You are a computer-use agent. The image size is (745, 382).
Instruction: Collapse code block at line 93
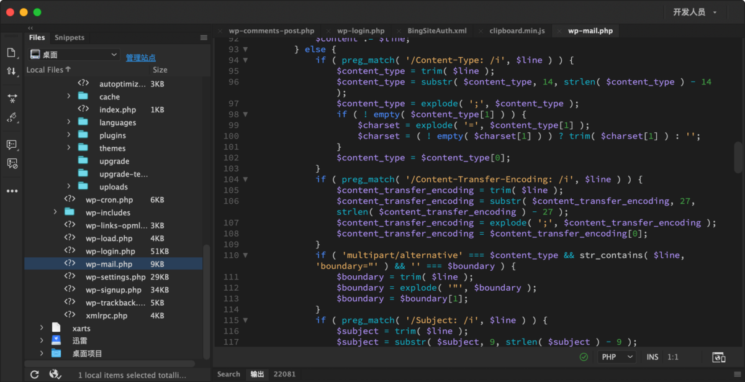point(245,49)
